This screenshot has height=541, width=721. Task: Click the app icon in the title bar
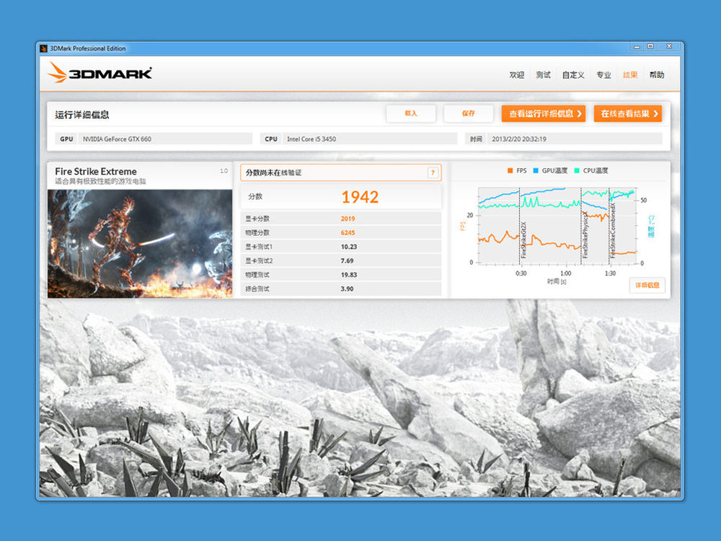(x=44, y=48)
